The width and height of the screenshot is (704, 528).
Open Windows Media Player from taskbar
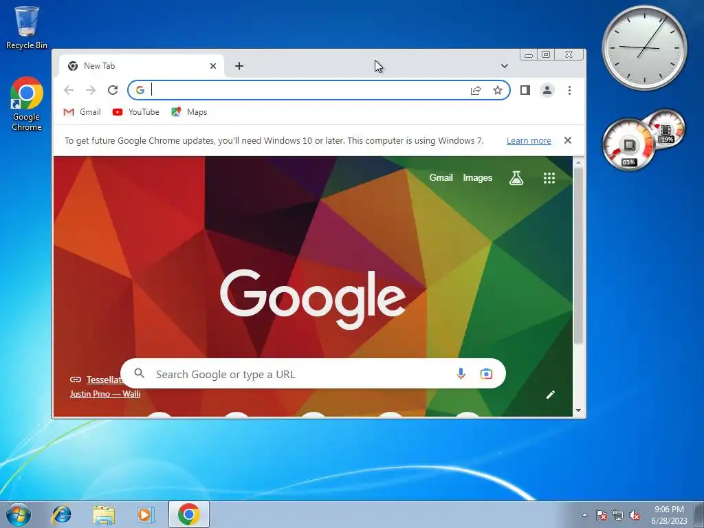tap(146, 514)
